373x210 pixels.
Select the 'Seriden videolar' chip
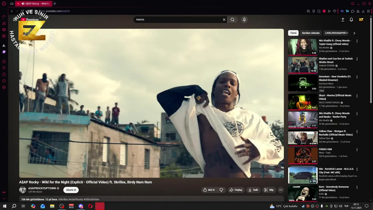pyautogui.click(x=311, y=33)
